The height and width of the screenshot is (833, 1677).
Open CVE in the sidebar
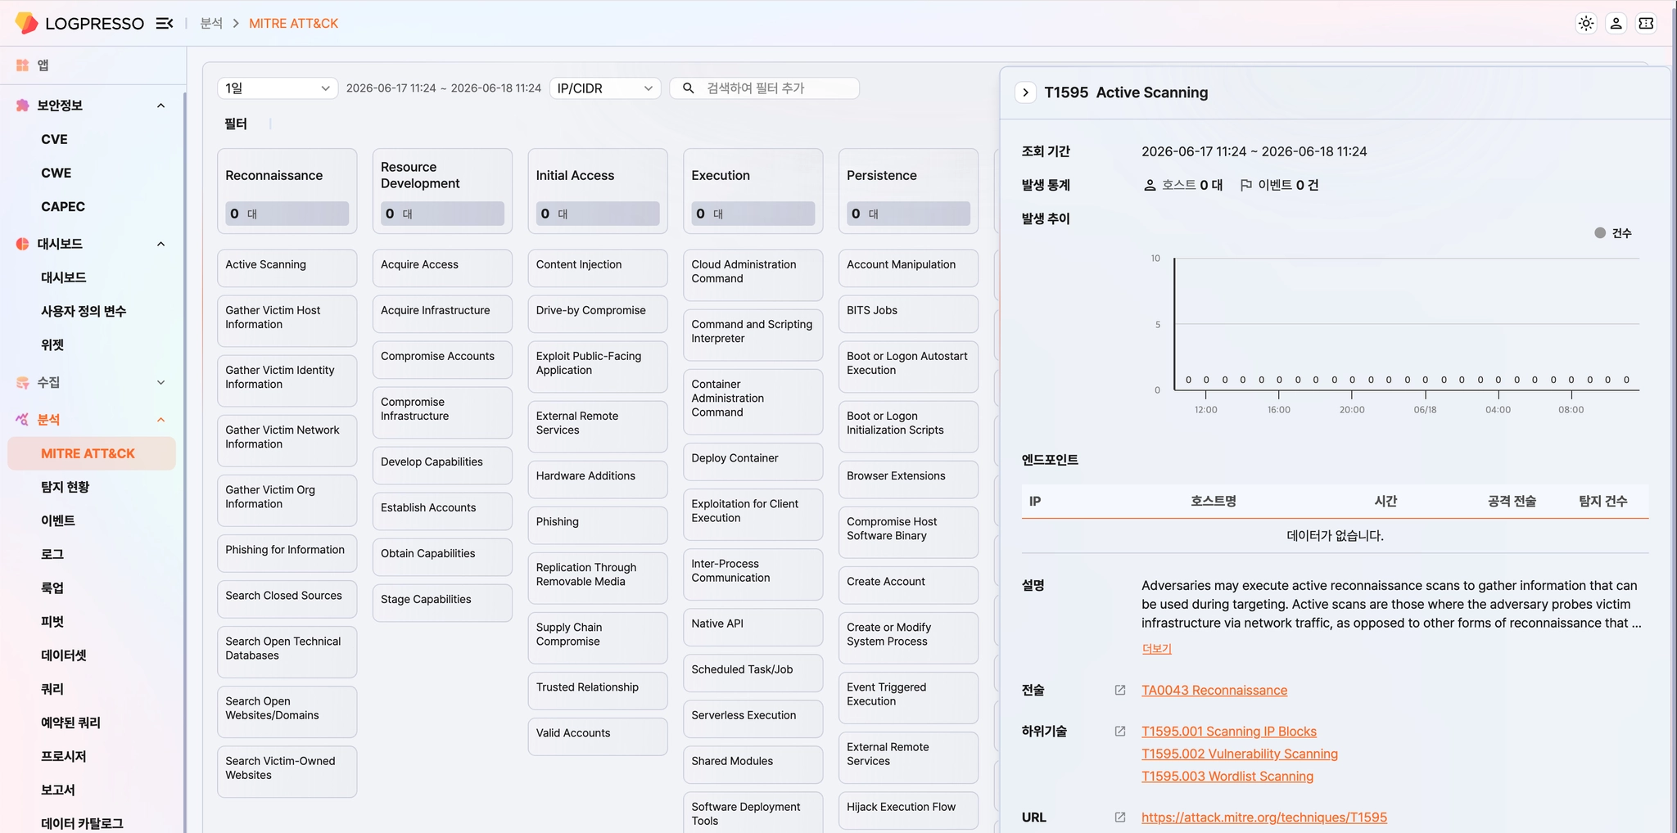pos(54,140)
